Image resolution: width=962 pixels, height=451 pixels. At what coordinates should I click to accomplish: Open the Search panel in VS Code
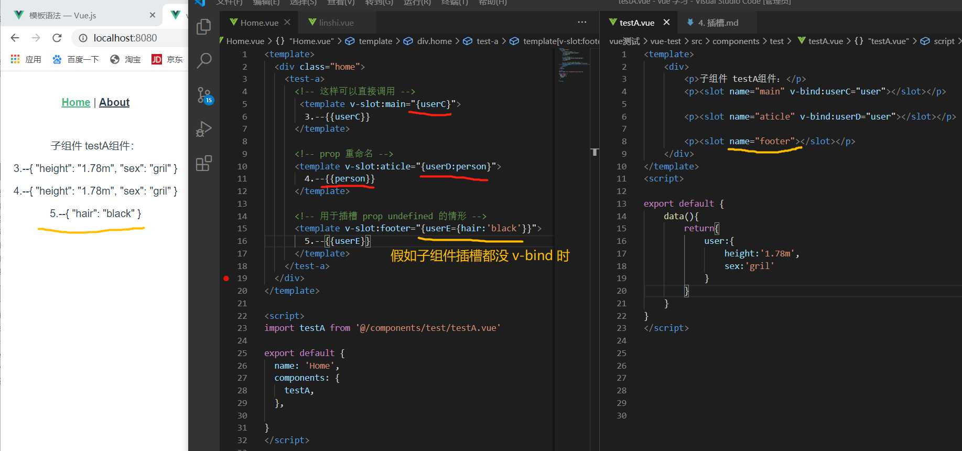(203, 61)
